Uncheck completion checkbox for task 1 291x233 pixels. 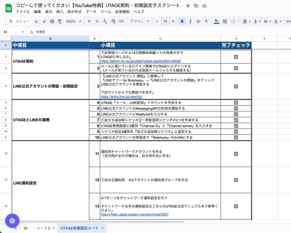point(236,57)
